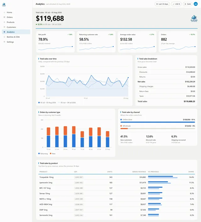Sort by the Units column header
This screenshot has height=222, width=201.
coord(110,172)
